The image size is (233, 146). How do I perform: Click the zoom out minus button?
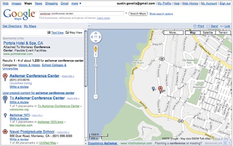click(x=96, y=97)
